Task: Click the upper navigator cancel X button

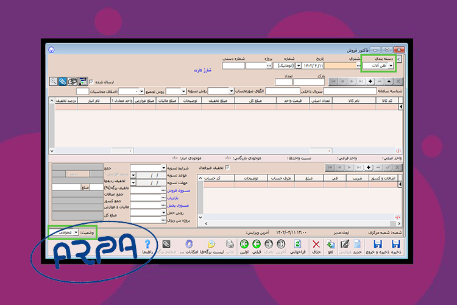Action: 398,81
